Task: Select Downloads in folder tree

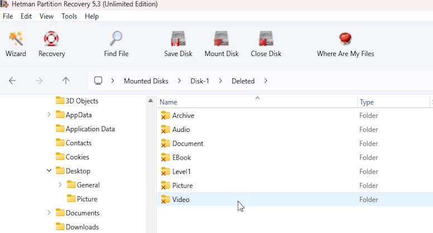Action: tap(82, 227)
